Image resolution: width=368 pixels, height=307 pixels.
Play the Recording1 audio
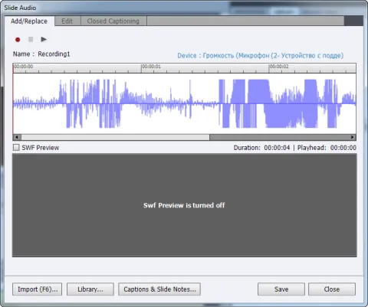pyautogui.click(x=44, y=39)
